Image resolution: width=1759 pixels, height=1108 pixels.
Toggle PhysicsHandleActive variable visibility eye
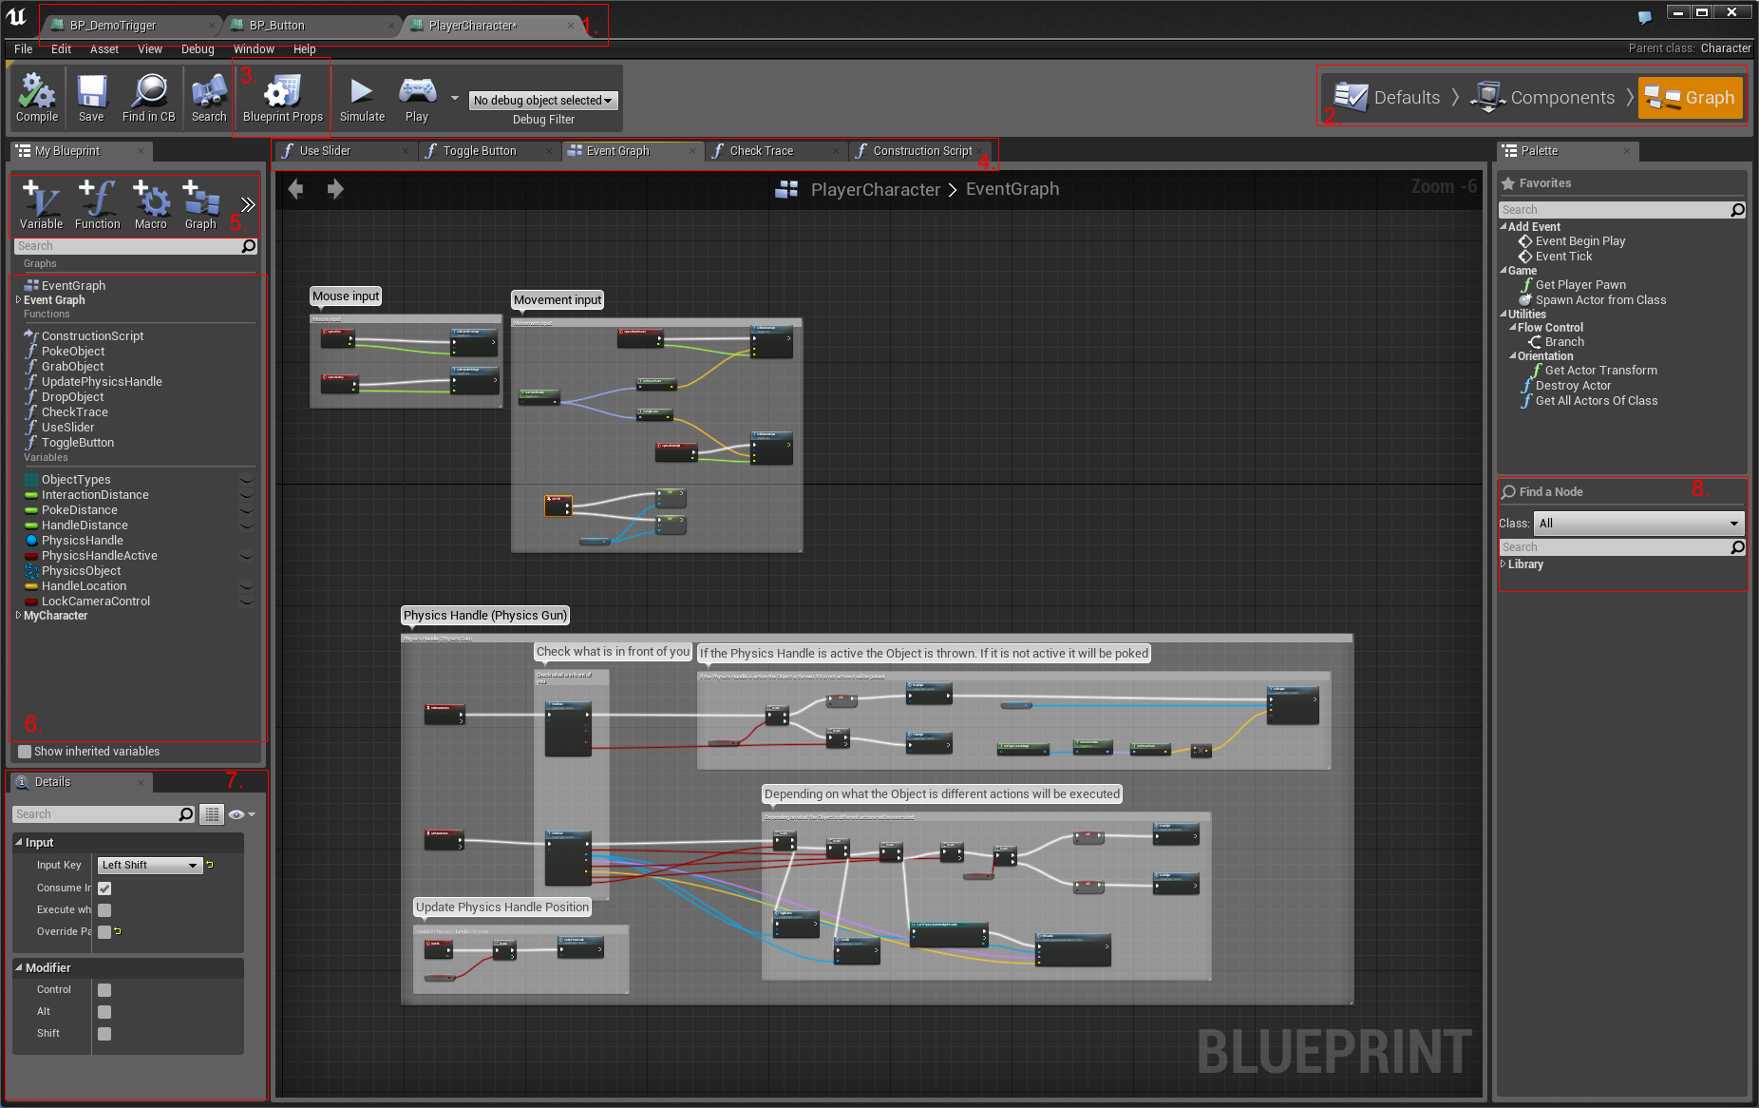pos(246,556)
